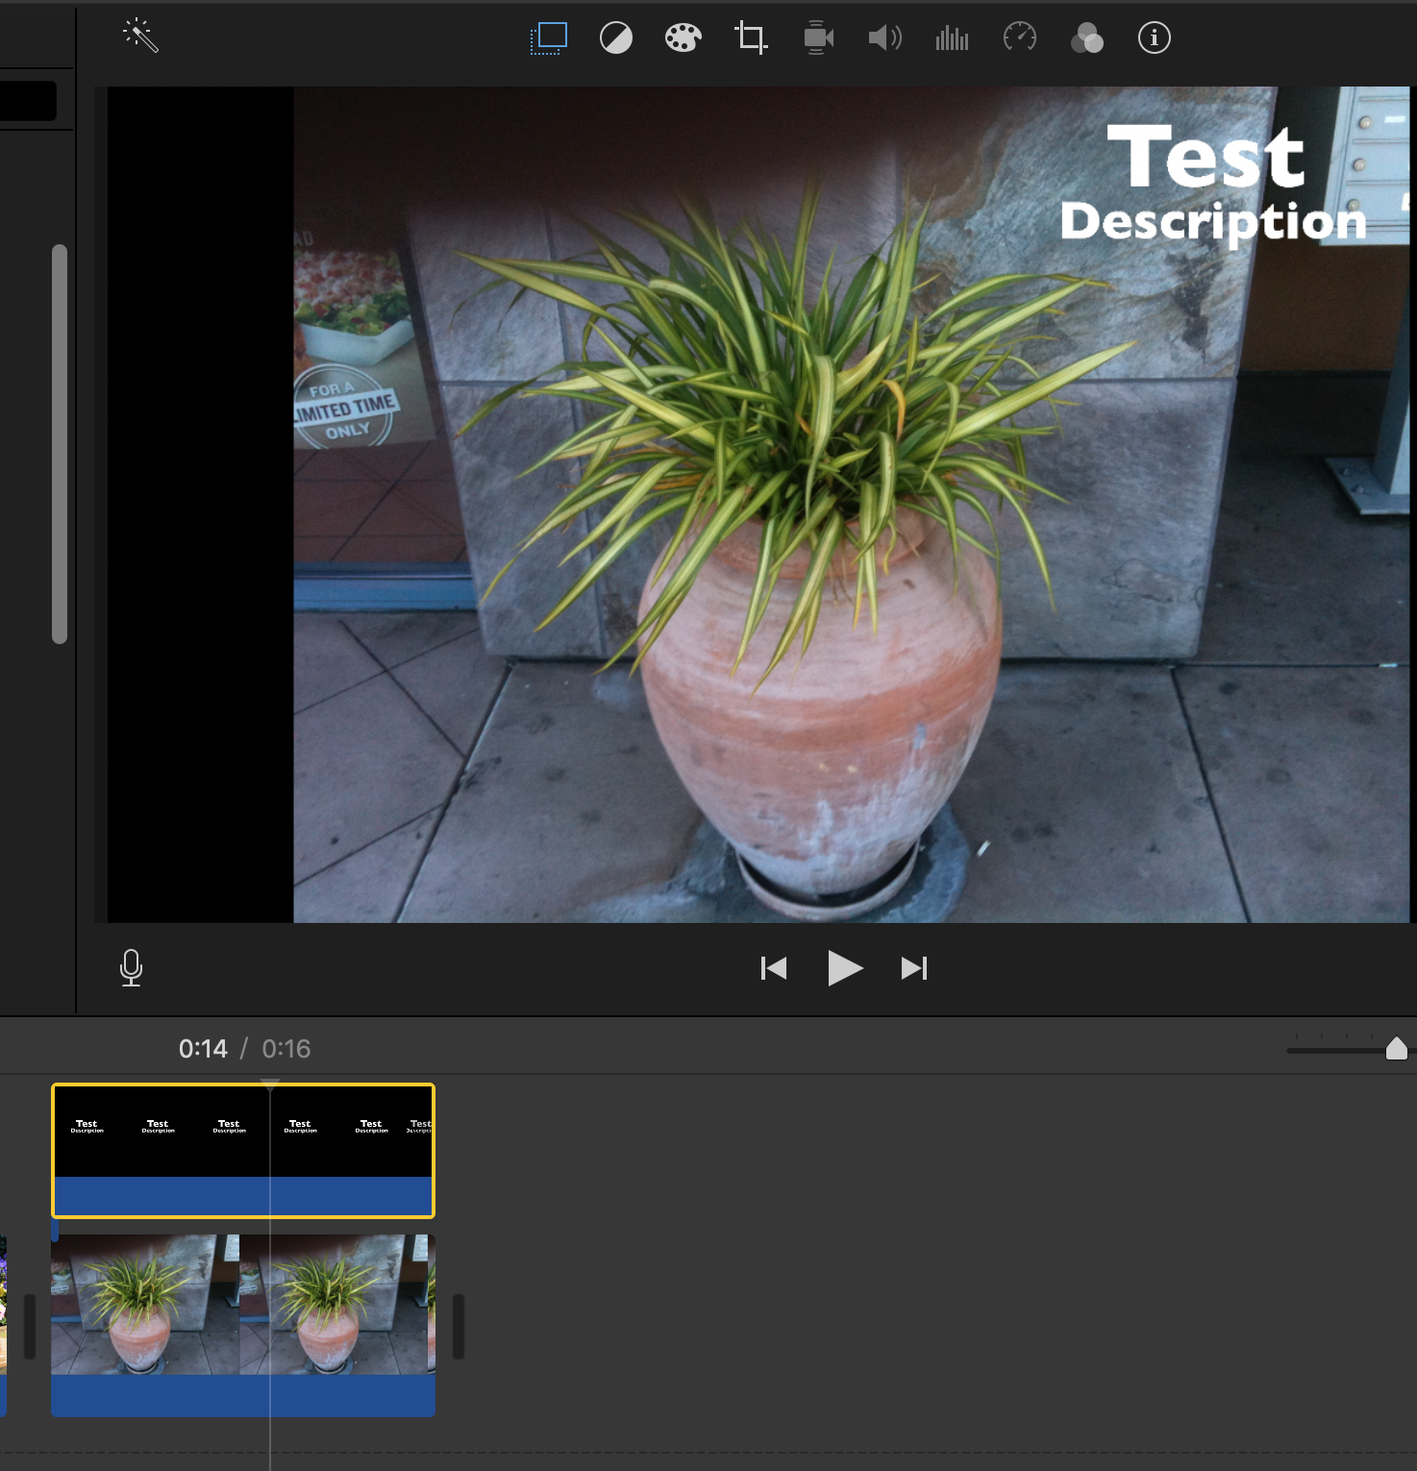This screenshot has height=1471, width=1417.
Task: Click the 0:14 current time readout
Action: coord(203,1049)
